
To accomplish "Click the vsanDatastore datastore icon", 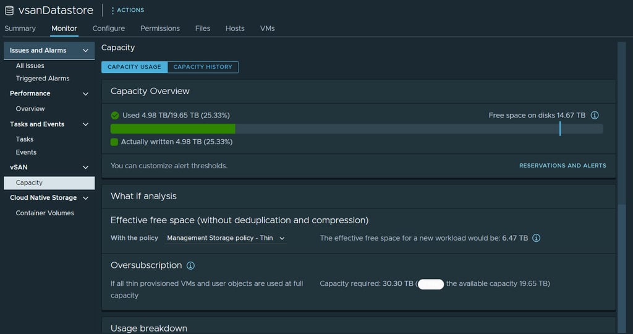I will 9,11.
